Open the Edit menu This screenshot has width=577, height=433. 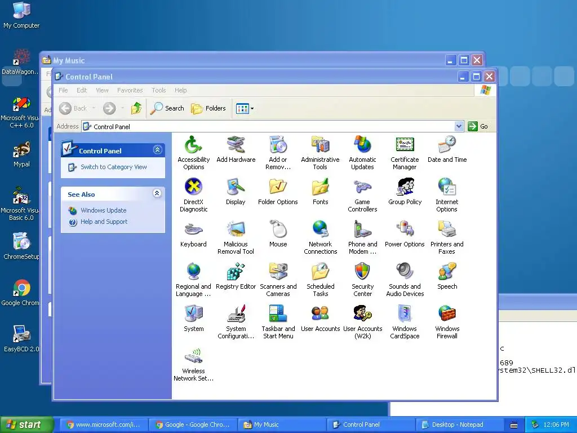(x=82, y=90)
